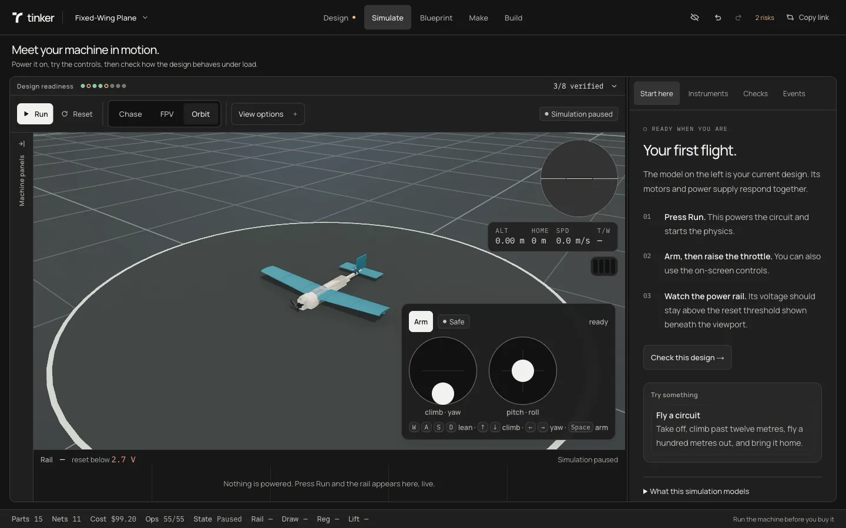Click the up-arrow climb key hint
The image size is (846, 528).
tap(483, 427)
